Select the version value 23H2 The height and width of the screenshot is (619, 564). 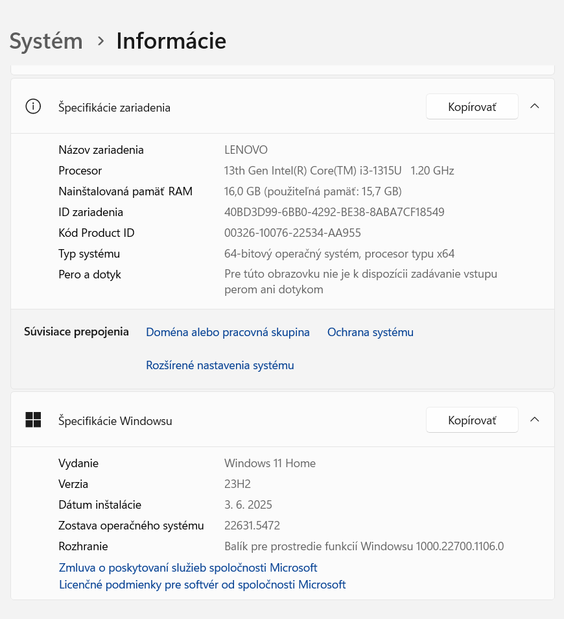pyautogui.click(x=237, y=484)
